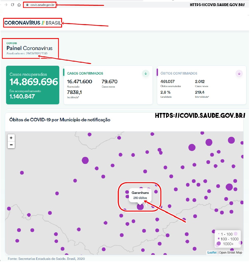
Task: Go to the browser home page icon
Action: [x=19, y=5]
